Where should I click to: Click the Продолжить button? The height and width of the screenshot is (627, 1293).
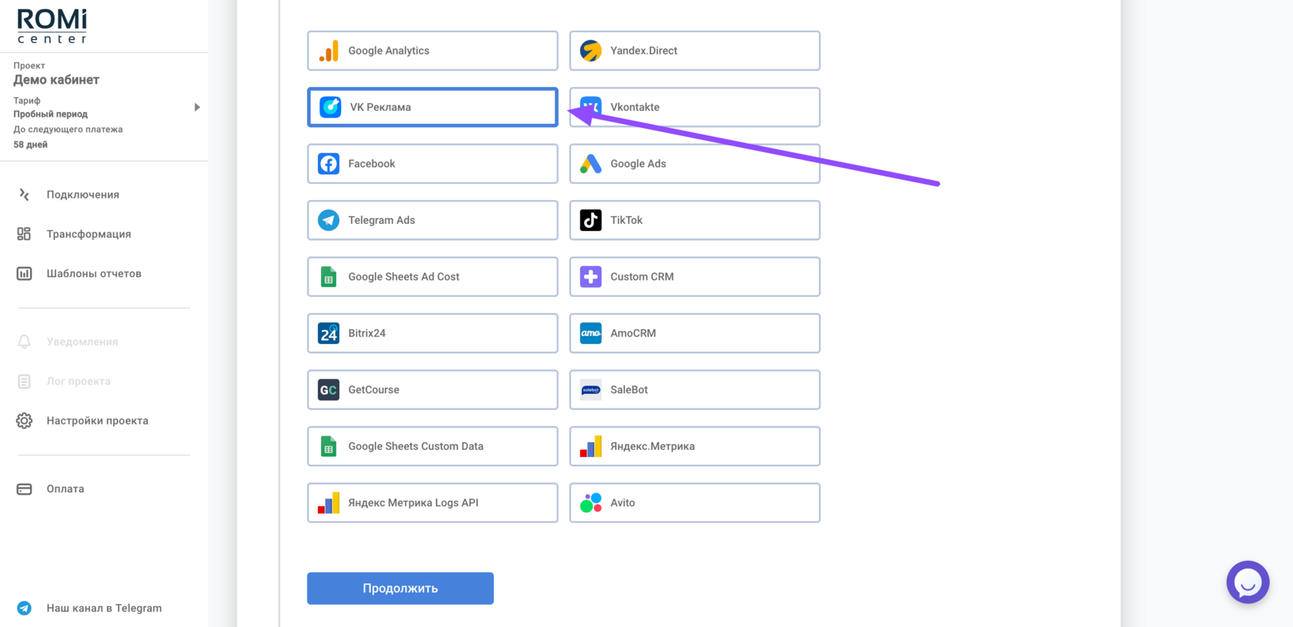point(400,589)
